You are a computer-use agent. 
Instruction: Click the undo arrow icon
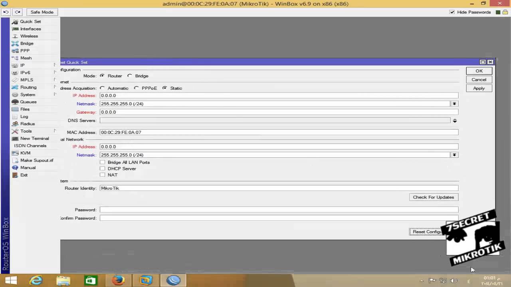[x=6, y=12]
